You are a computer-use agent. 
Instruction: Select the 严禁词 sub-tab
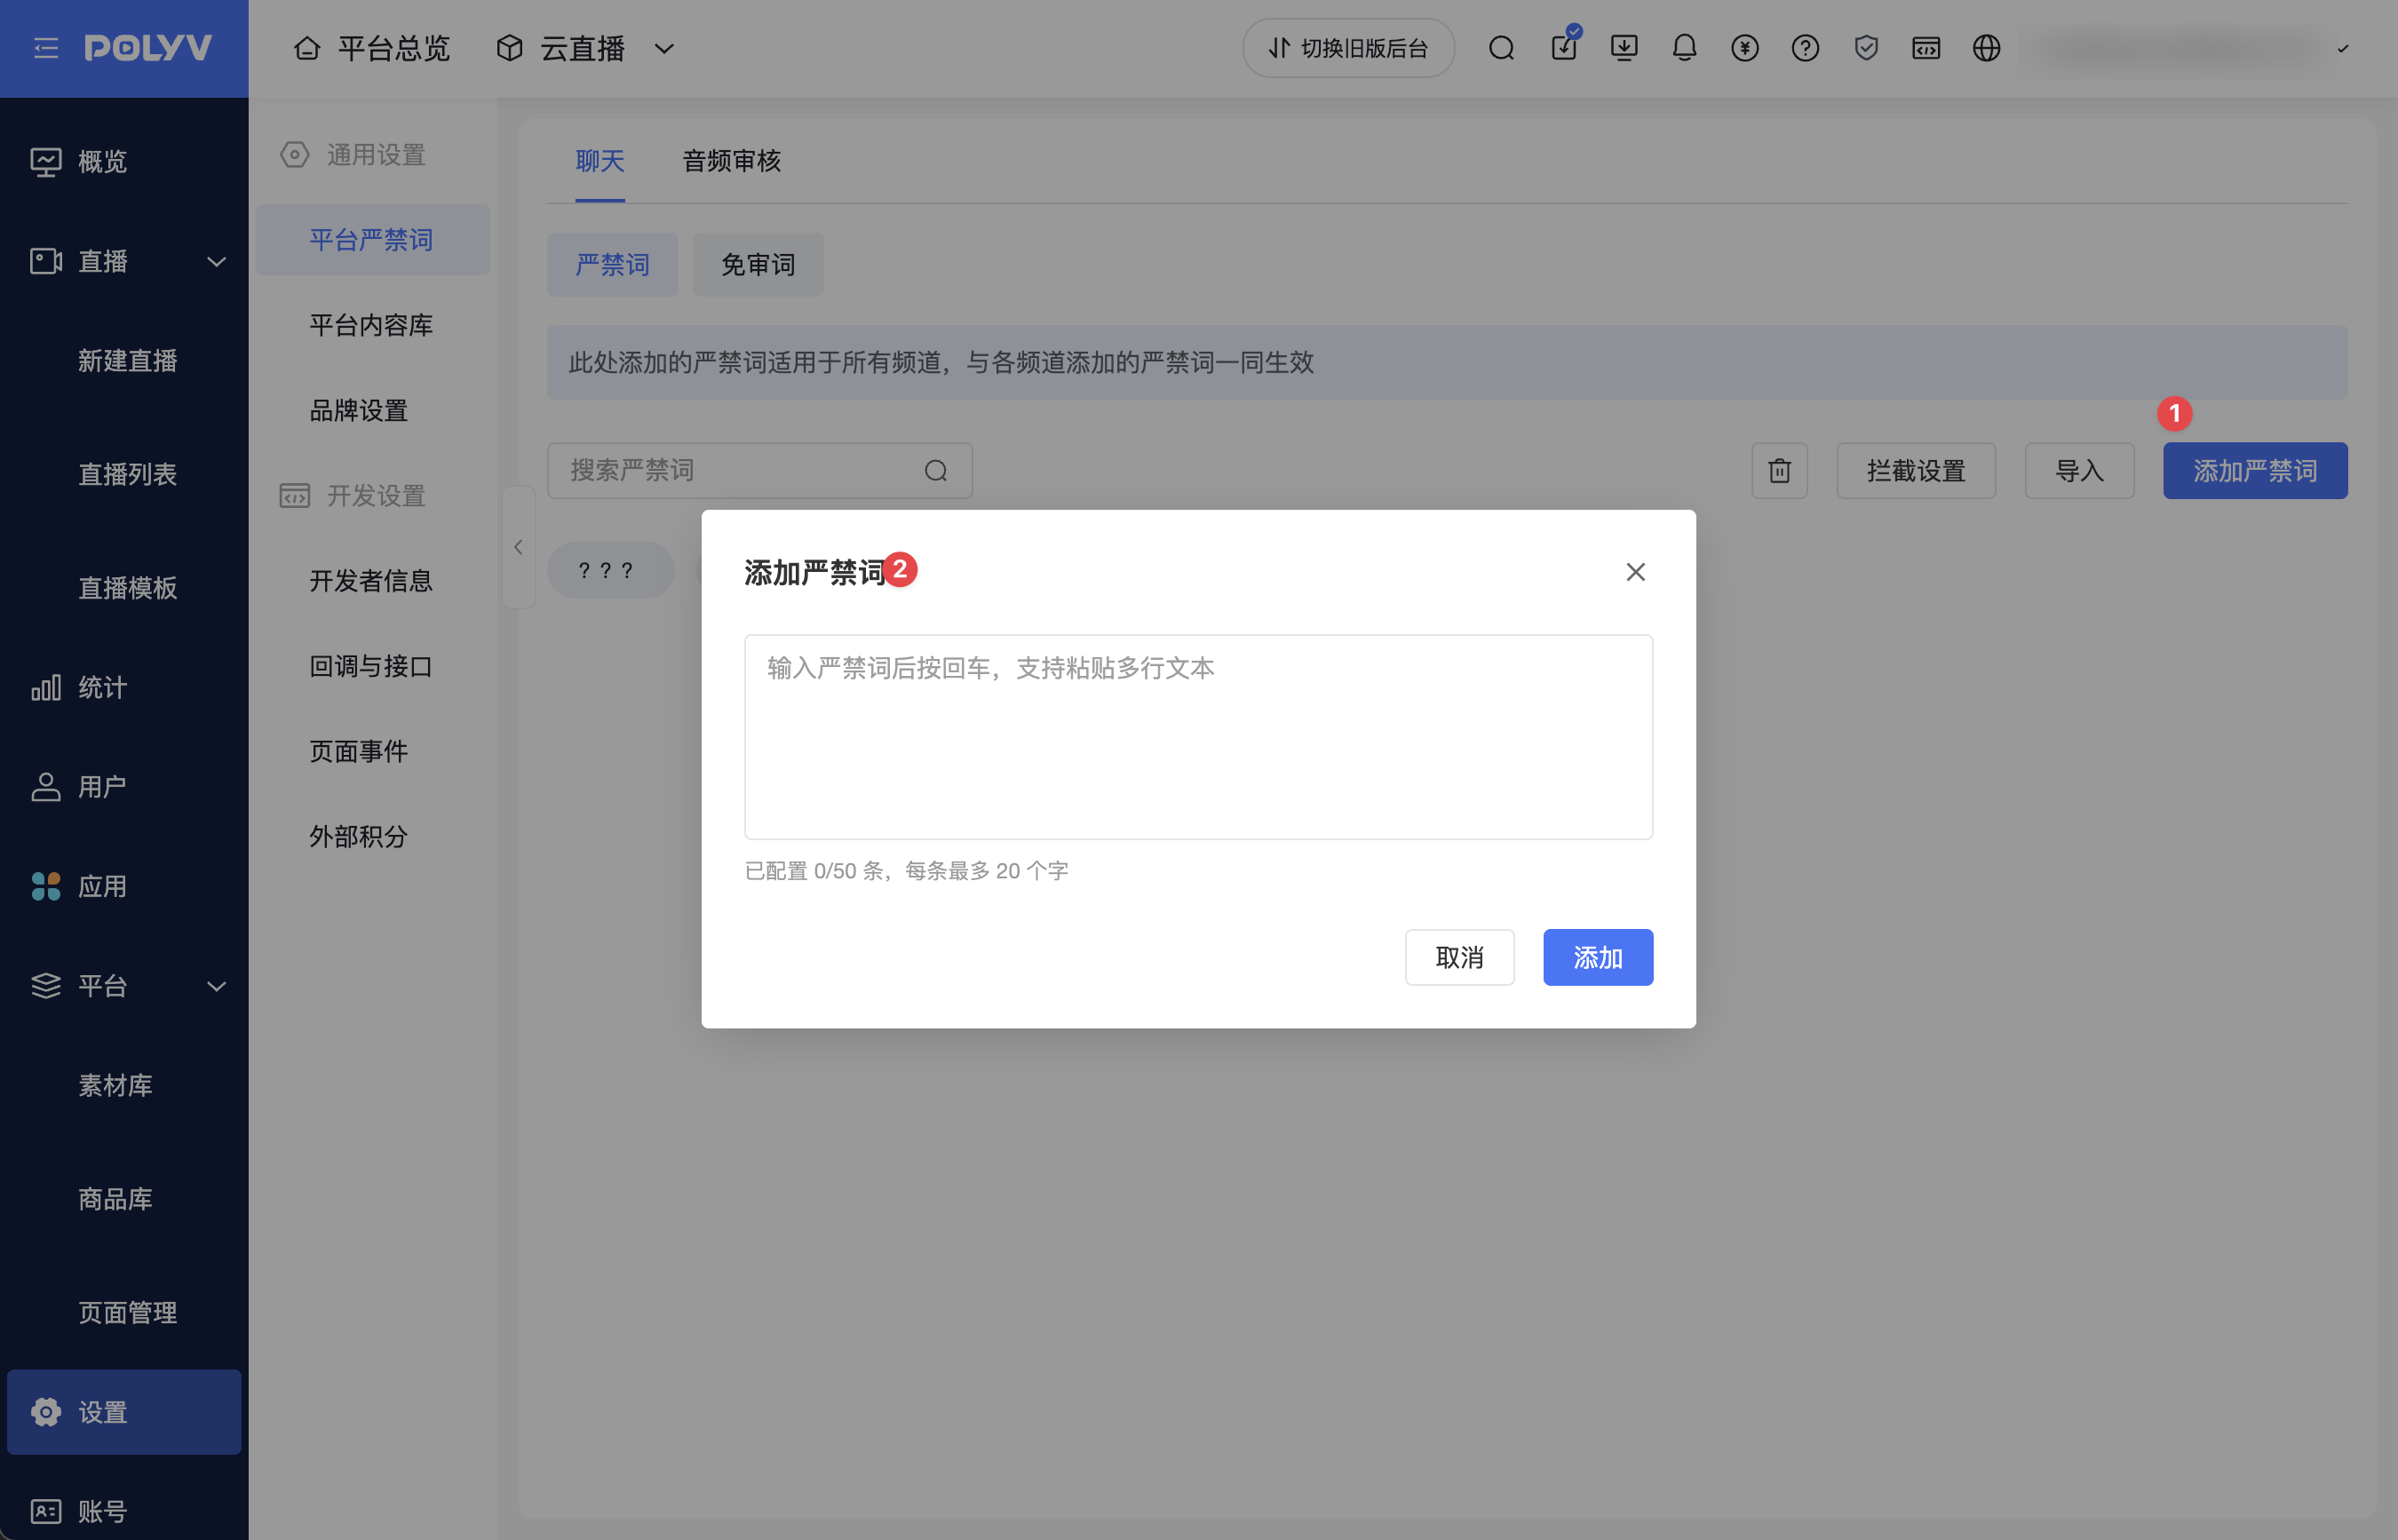click(612, 265)
